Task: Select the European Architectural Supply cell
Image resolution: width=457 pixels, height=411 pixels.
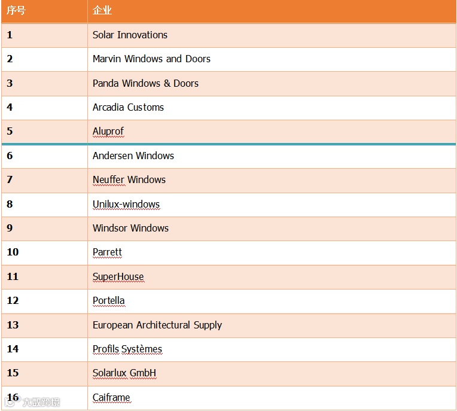Action: pyautogui.click(x=272, y=325)
